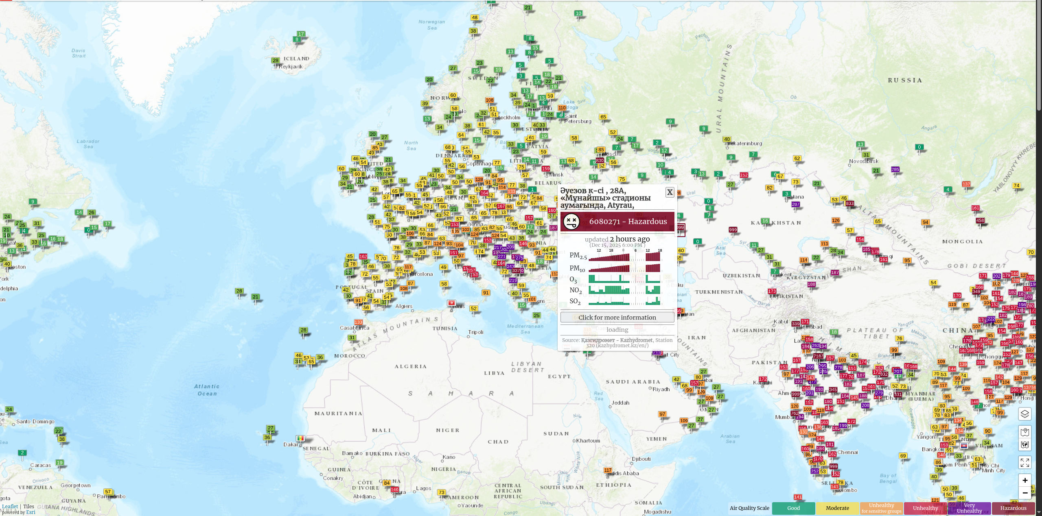This screenshot has height=516, width=1042.
Task: Click the world map view icon
Action: (x=1024, y=444)
